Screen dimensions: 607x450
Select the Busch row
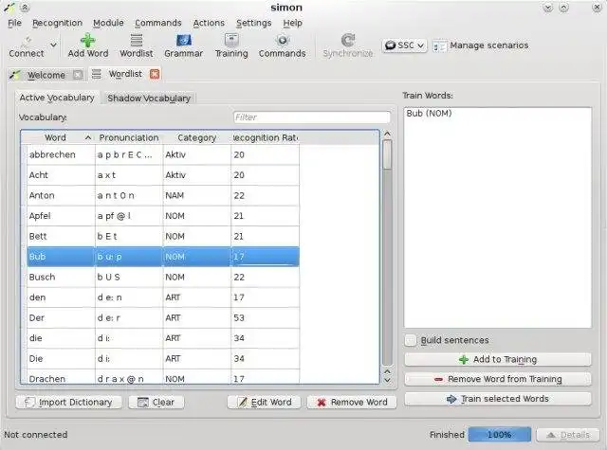coord(163,278)
